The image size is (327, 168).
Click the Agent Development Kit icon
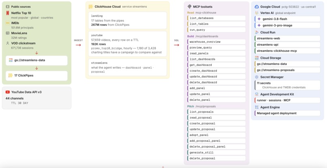click(256, 94)
